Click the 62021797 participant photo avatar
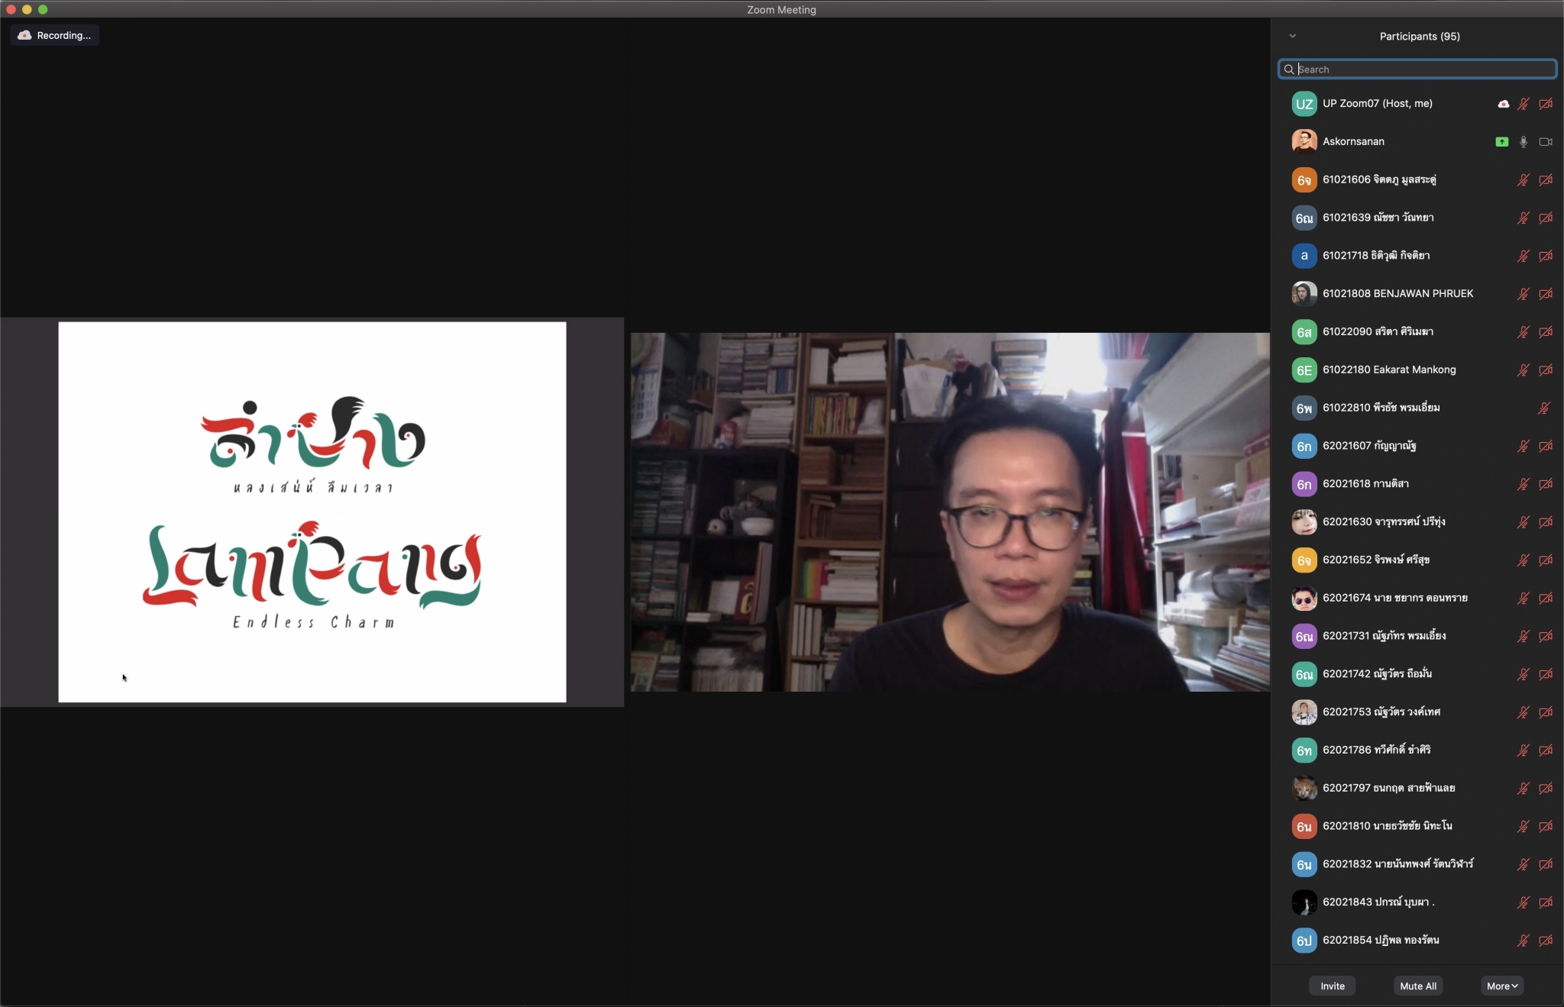Image resolution: width=1564 pixels, height=1007 pixels. [x=1304, y=789]
